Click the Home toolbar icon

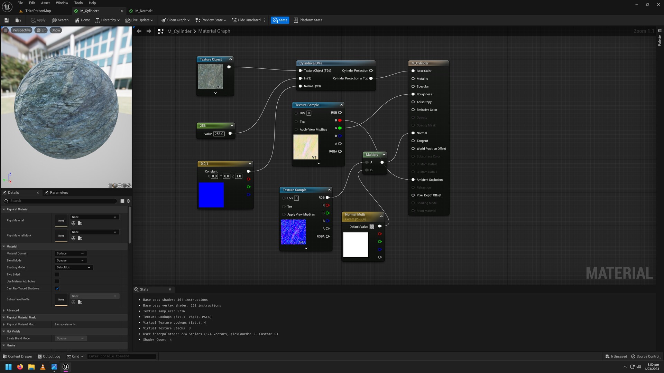[82, 20]
